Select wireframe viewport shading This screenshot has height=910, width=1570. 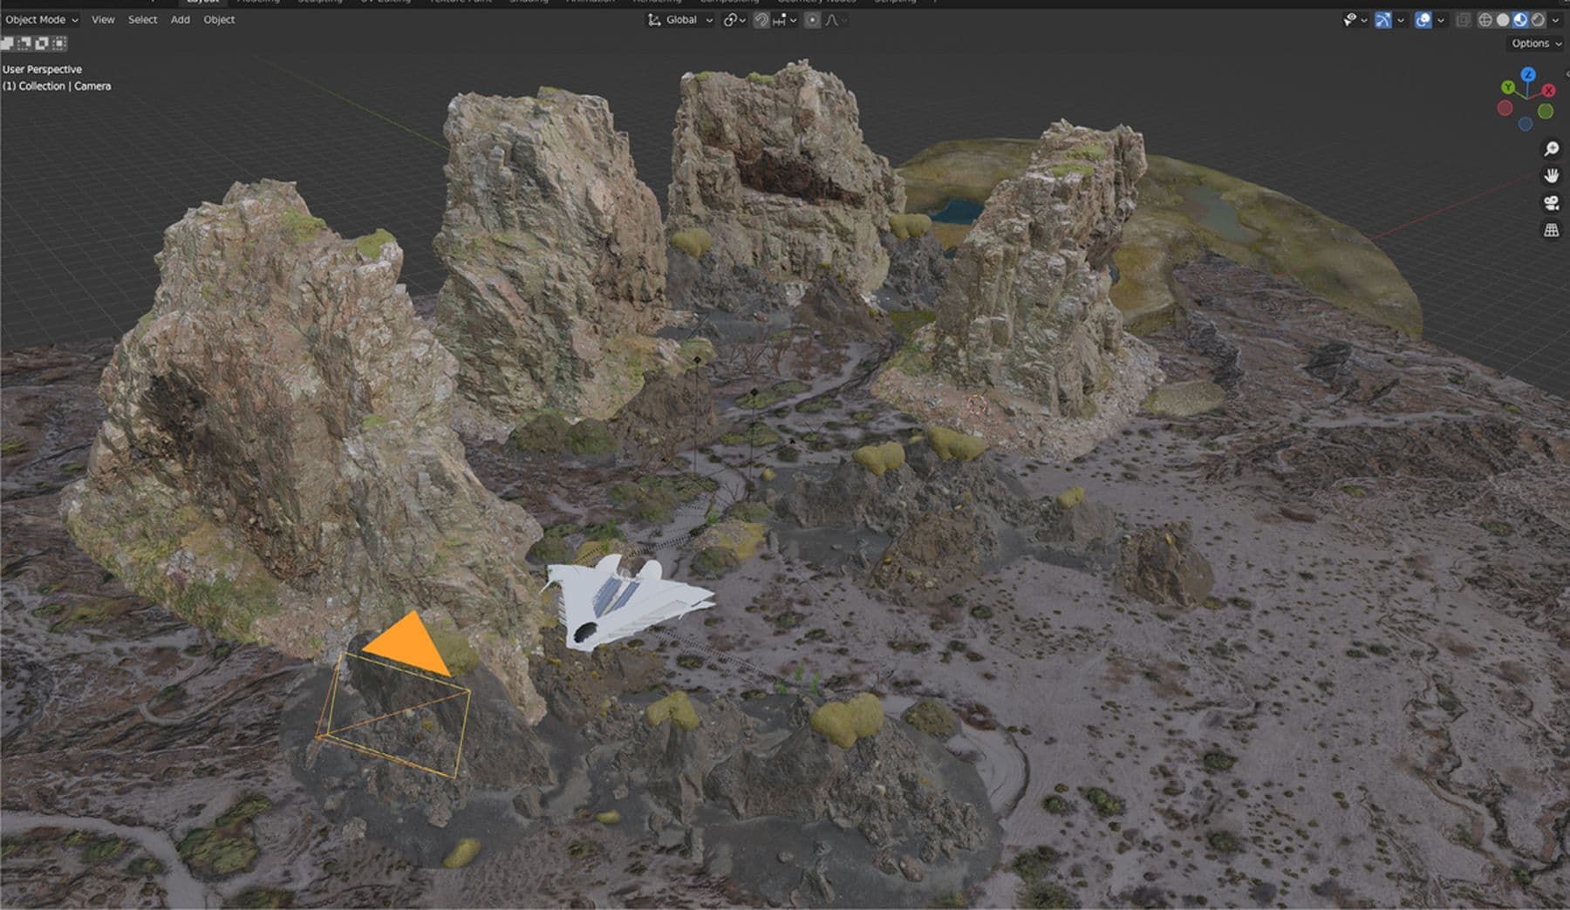tap(1485, 20)
